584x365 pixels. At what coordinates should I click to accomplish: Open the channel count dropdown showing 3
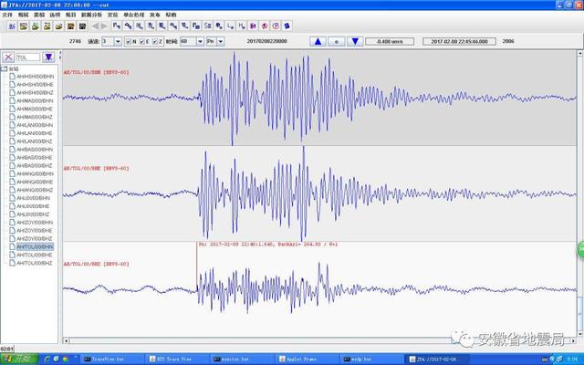pyautogui.click(x=118, y=41)
